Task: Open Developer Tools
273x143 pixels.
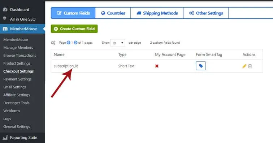Action: point(16,103)
